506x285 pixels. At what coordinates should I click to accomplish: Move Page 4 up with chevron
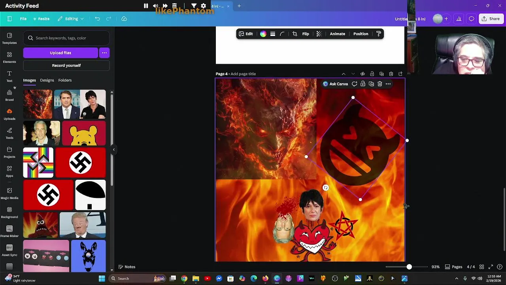click(x=344, y=74)
